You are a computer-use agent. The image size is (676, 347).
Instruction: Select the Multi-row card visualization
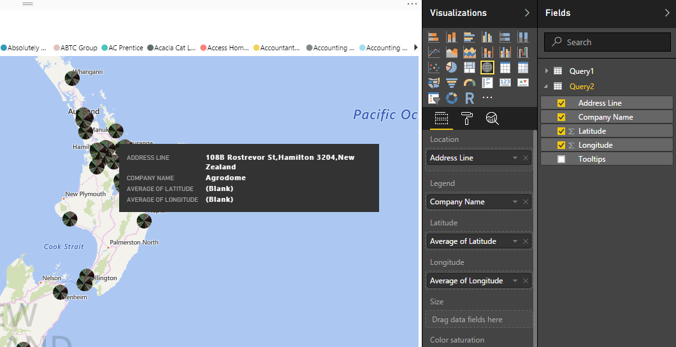click(x=487, y=82)
